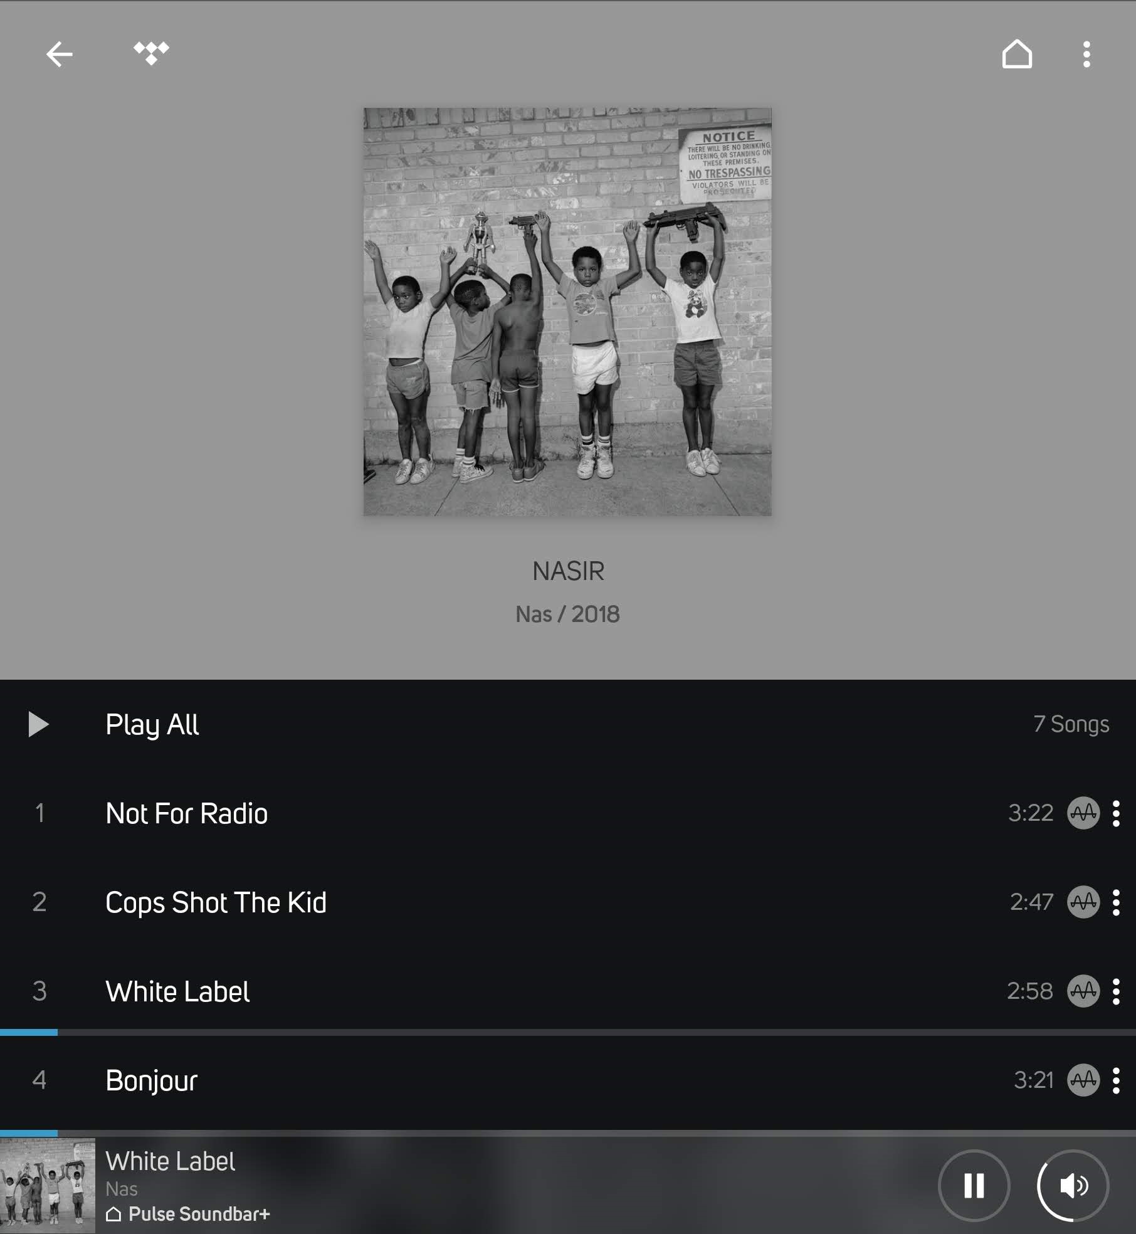Click MQA badge on Cops Shot The Kid

point(1083,902)
